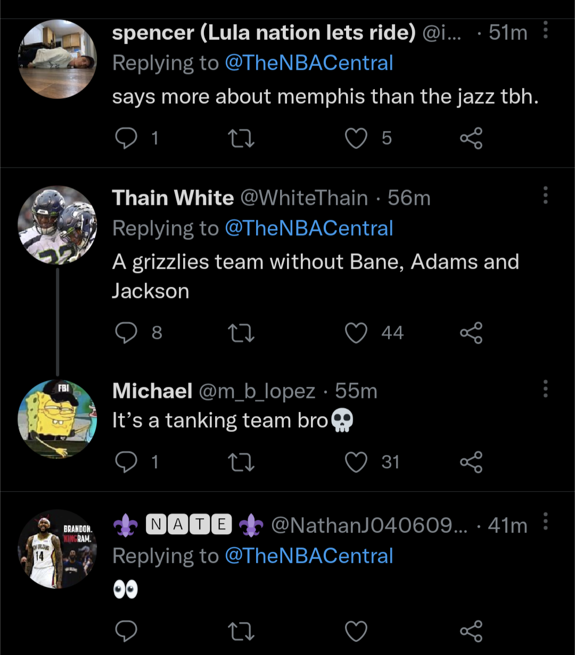The height and width of the screenshot is (655, 575).
Task: Share spencer's tweet
Action: point(471,138)
